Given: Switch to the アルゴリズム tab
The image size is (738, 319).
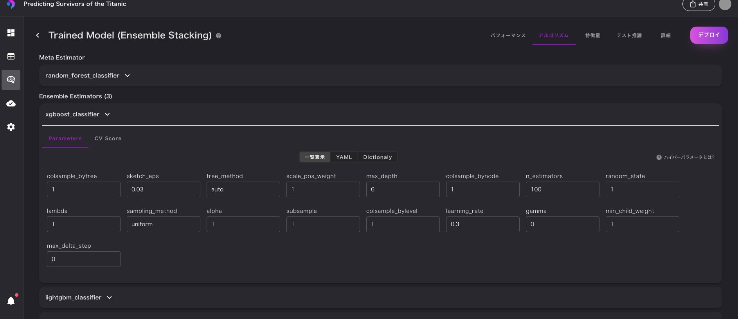Looking at the screenshot, I should click(x=554, y=36).
